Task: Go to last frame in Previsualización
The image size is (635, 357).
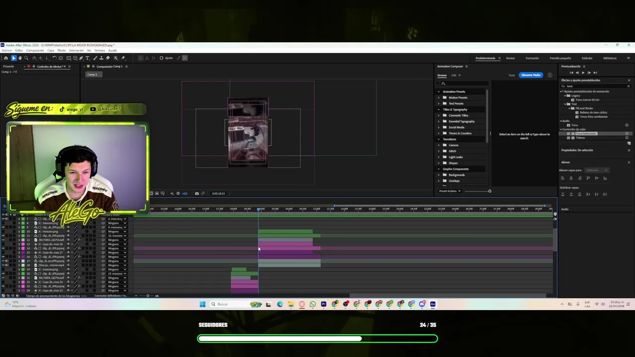Action: click(595, 73)
